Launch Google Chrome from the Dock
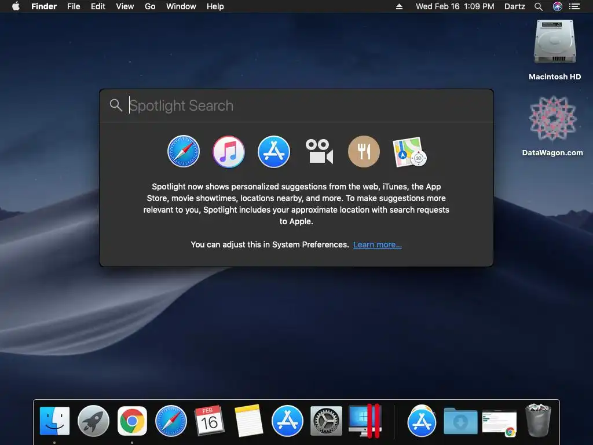Viewport: 593px width, 445px height. 132,421
